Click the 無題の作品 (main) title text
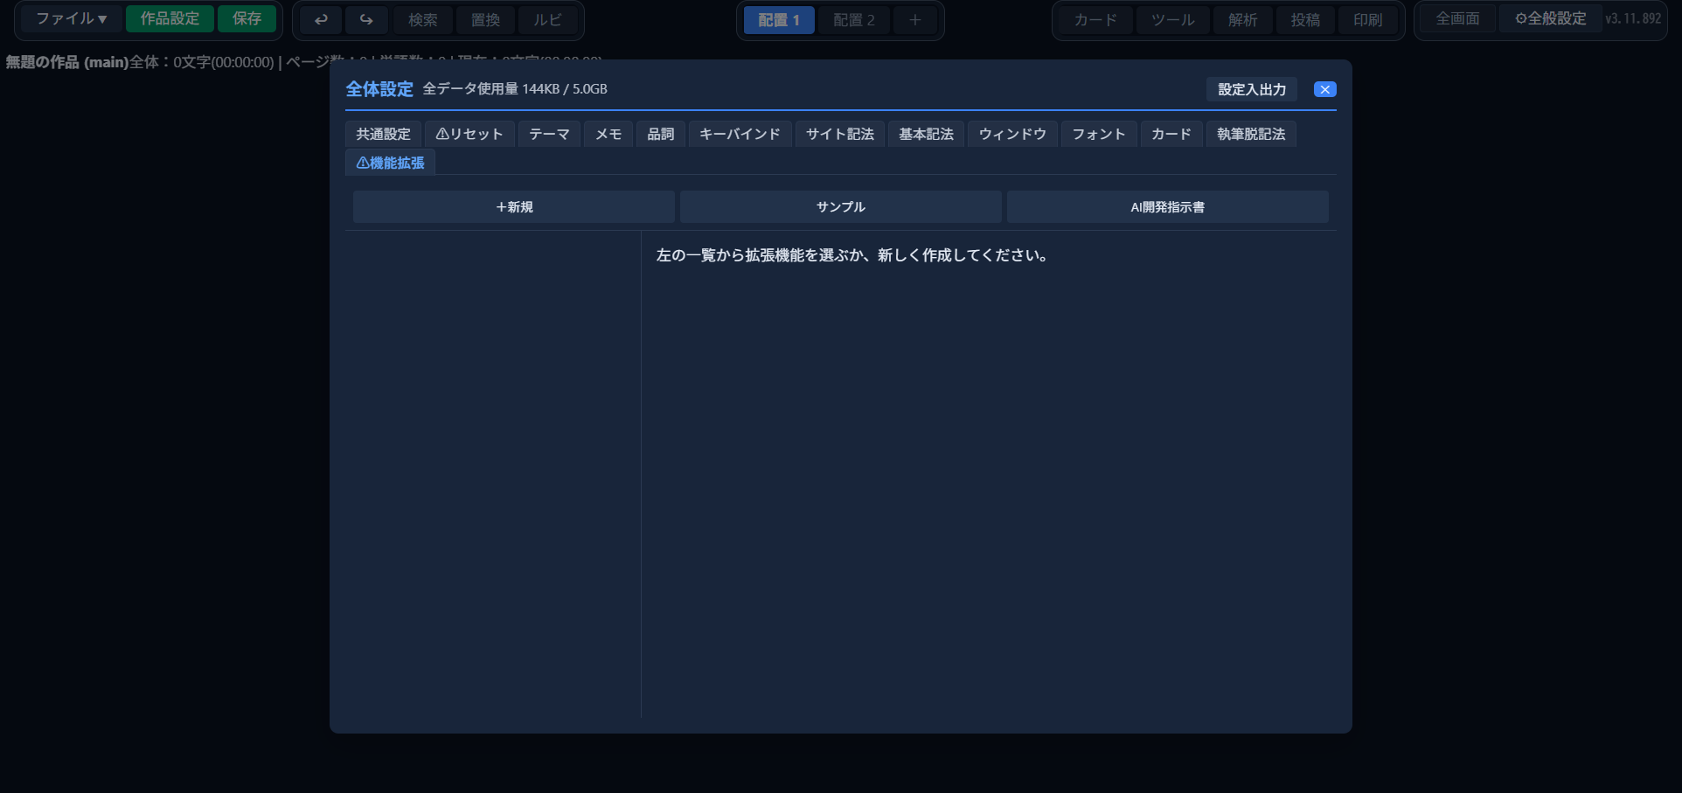The height and width of the screenshot is (793, 1682). [x=67, y=62]
